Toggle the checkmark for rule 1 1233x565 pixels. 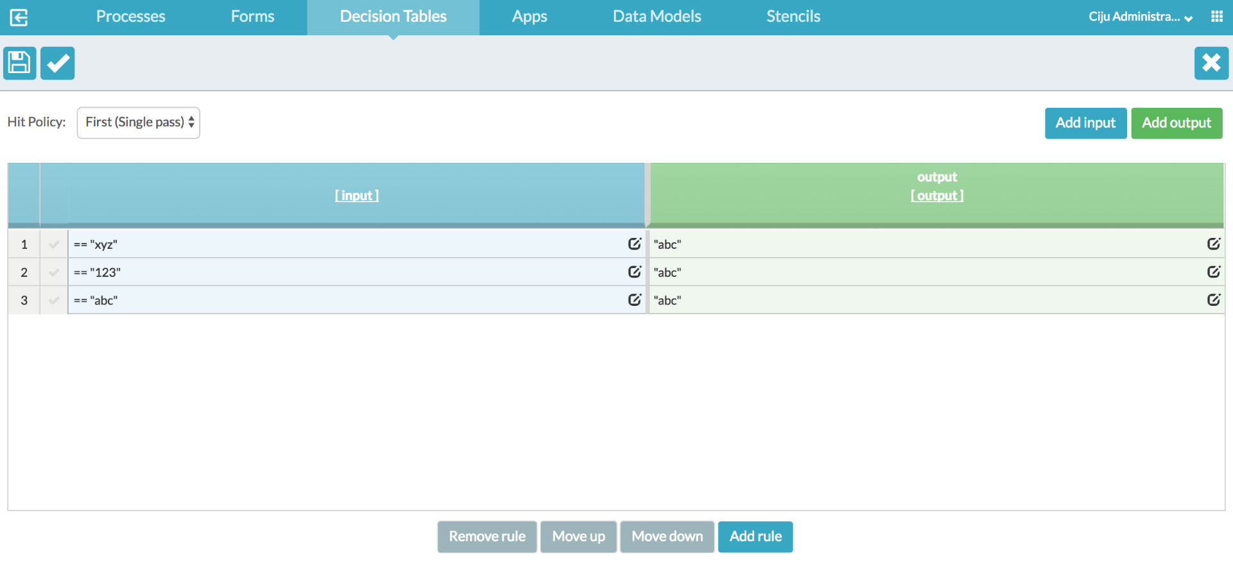pyautogui.click(x=54, y=244)
